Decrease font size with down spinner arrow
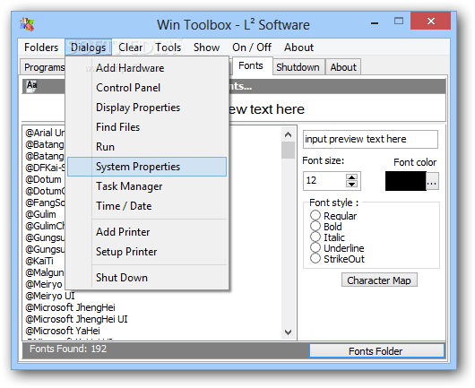The width and height of the screenshot is (475, 388). pos(351,185)
